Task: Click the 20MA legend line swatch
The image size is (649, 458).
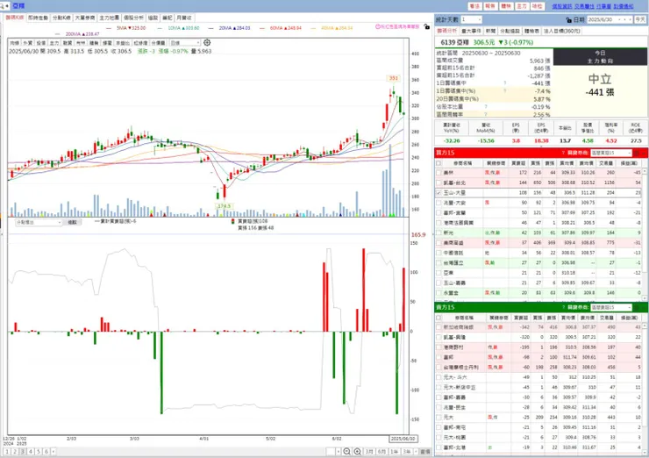Action: 211,28
